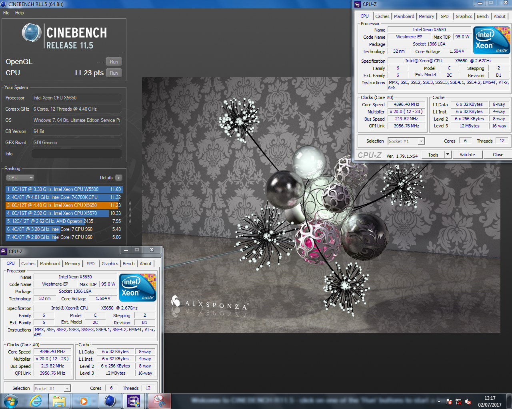
Task: Run the CPU benchmark
Action: point(114,73)
